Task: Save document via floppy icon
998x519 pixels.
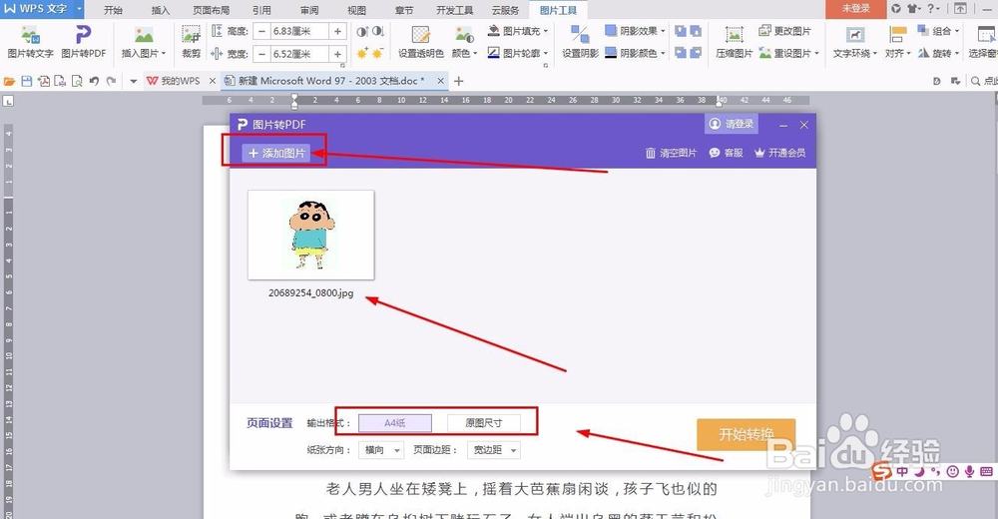Action: tap(26, 81)
